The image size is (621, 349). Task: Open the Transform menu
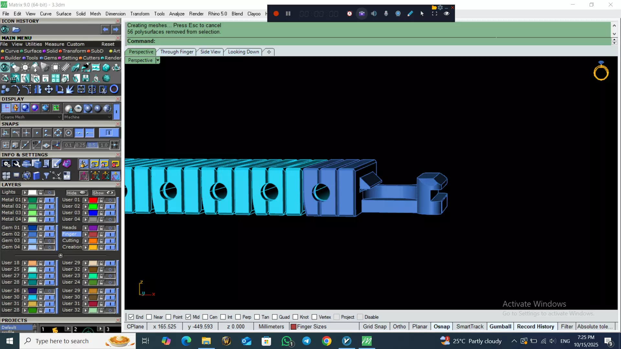140,14
